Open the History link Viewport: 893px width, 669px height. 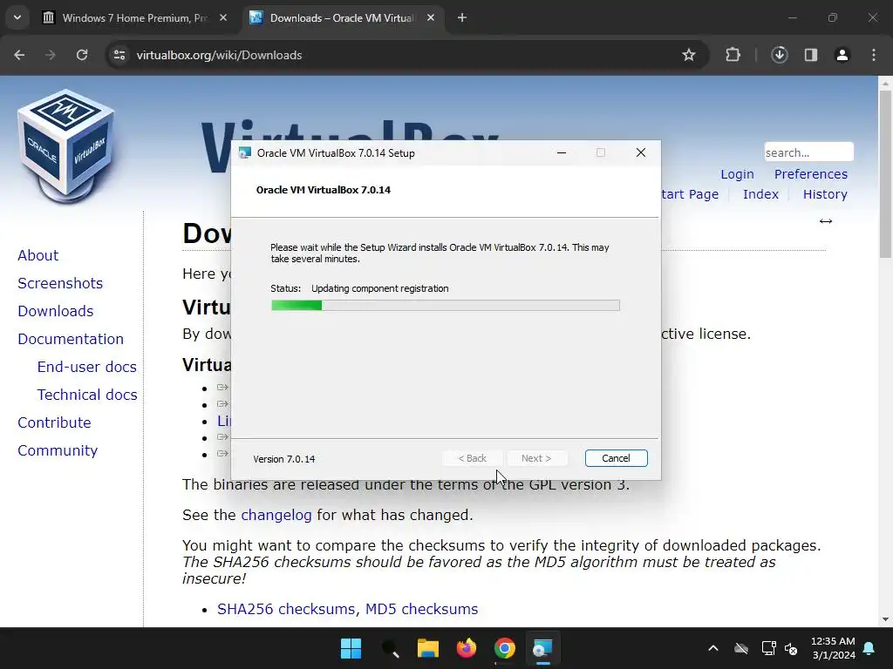click(825, 194)
